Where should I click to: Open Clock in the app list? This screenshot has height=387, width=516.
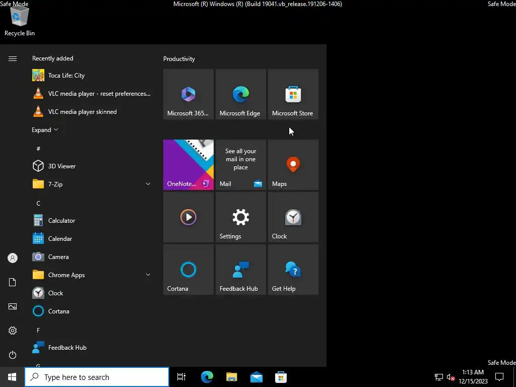tap(92, 293)
